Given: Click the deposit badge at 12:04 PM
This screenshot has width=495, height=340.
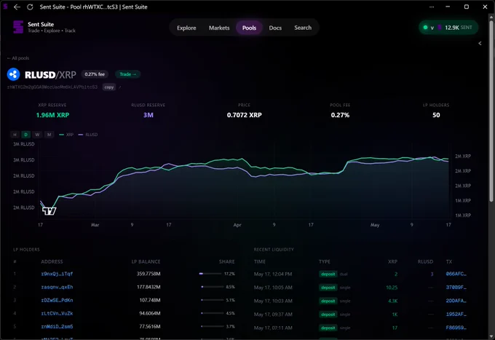Looking at the screenshot, I should [328, 274].
